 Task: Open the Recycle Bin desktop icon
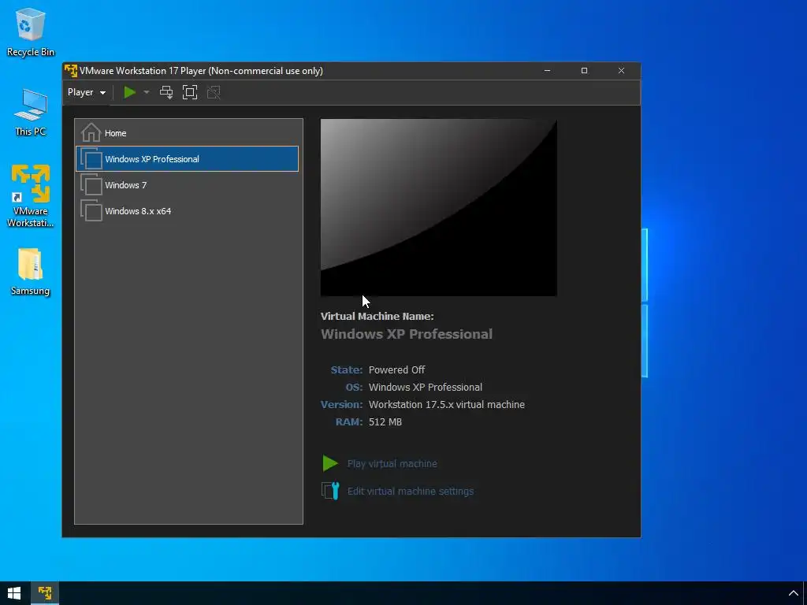pyautogui.click(x=31, y=32)
